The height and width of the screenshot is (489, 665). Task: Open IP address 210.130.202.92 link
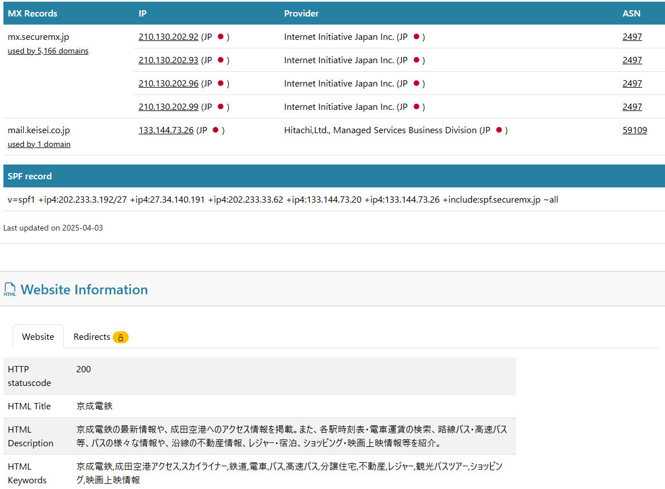(168, 37)
